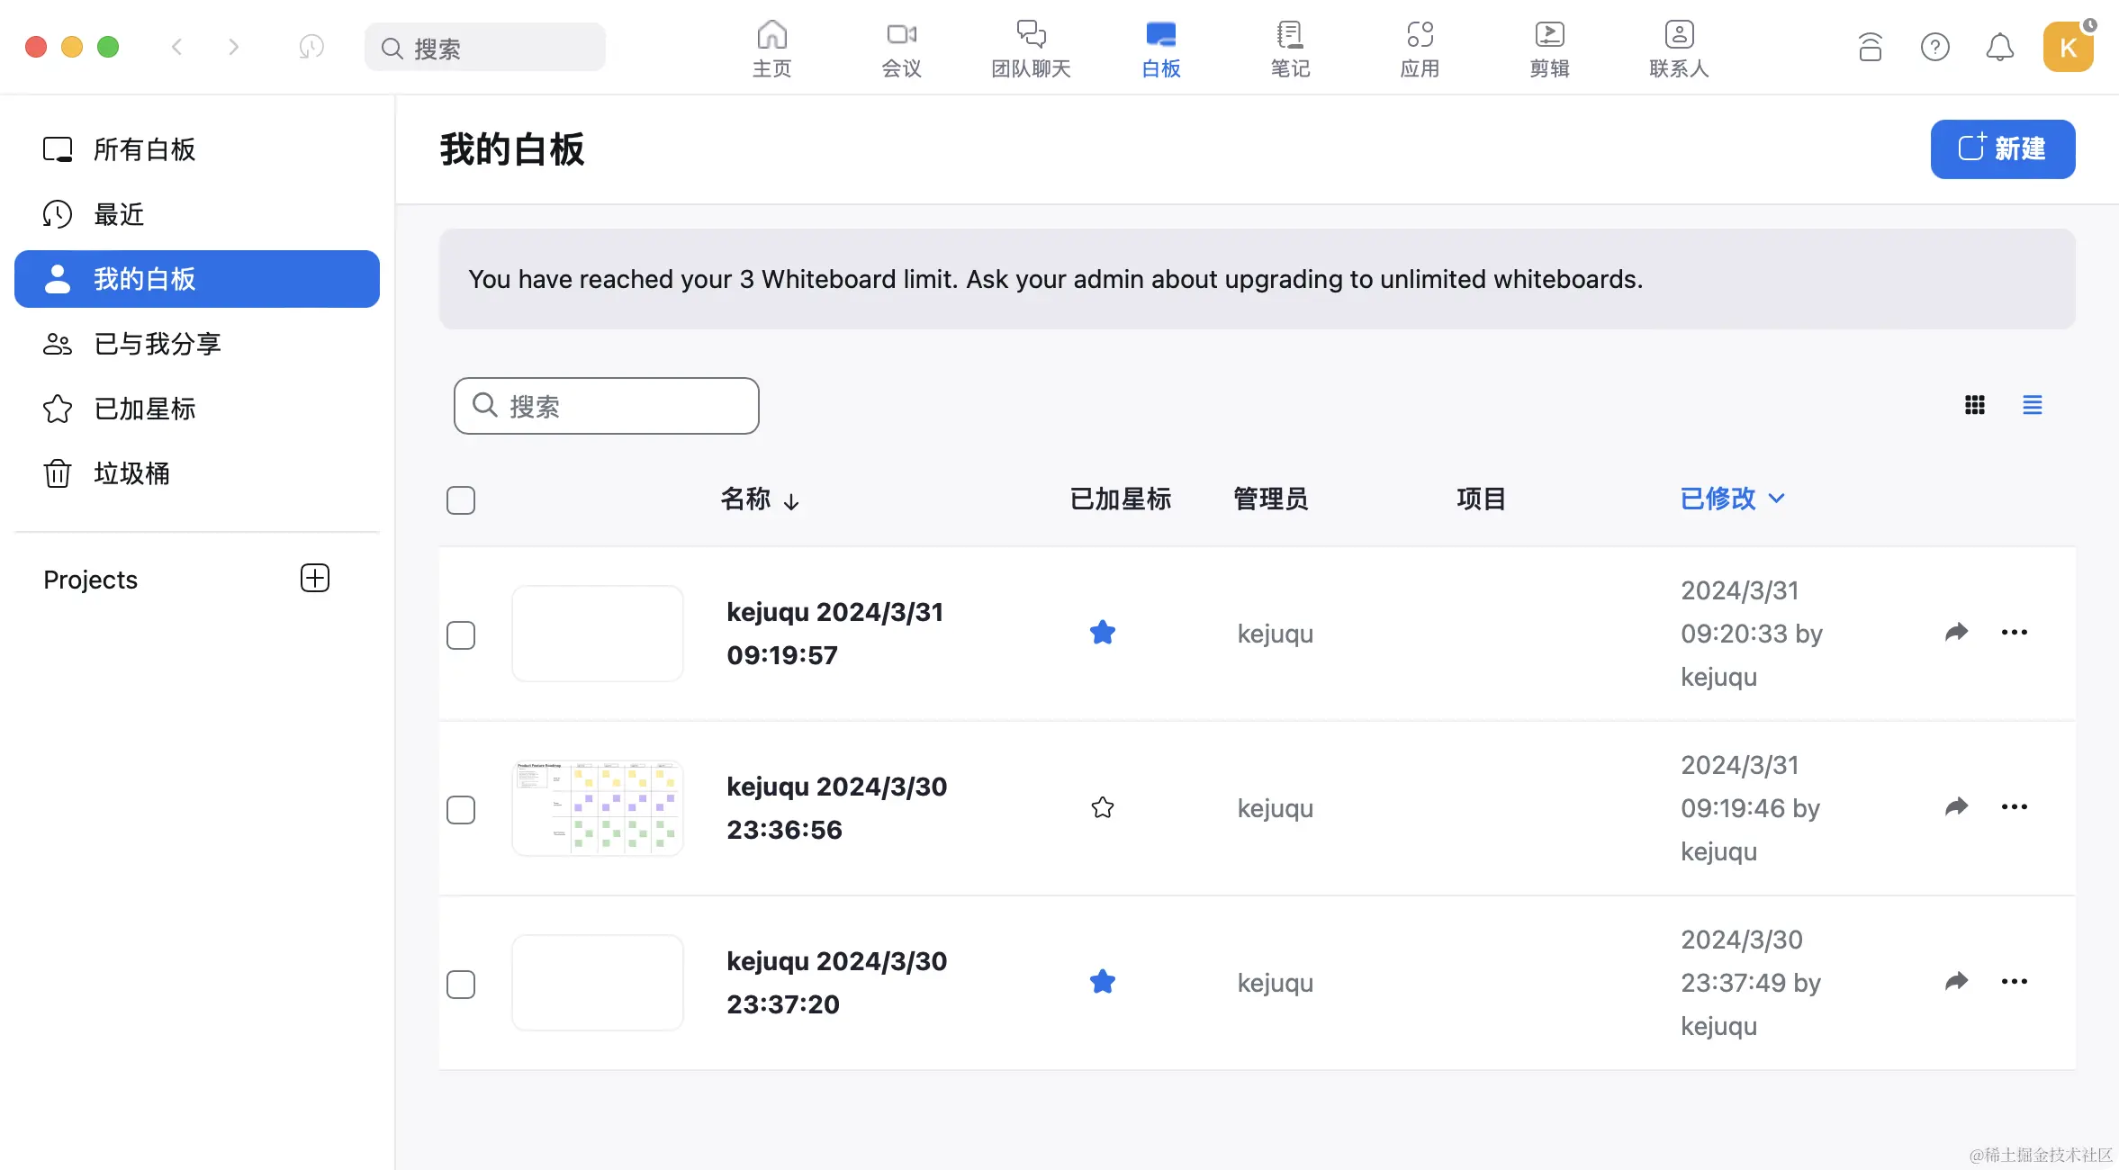Click the history clock icon in toolbar
The width and height of the screenshot is (2119, 1170).
[x=311, y=47]
